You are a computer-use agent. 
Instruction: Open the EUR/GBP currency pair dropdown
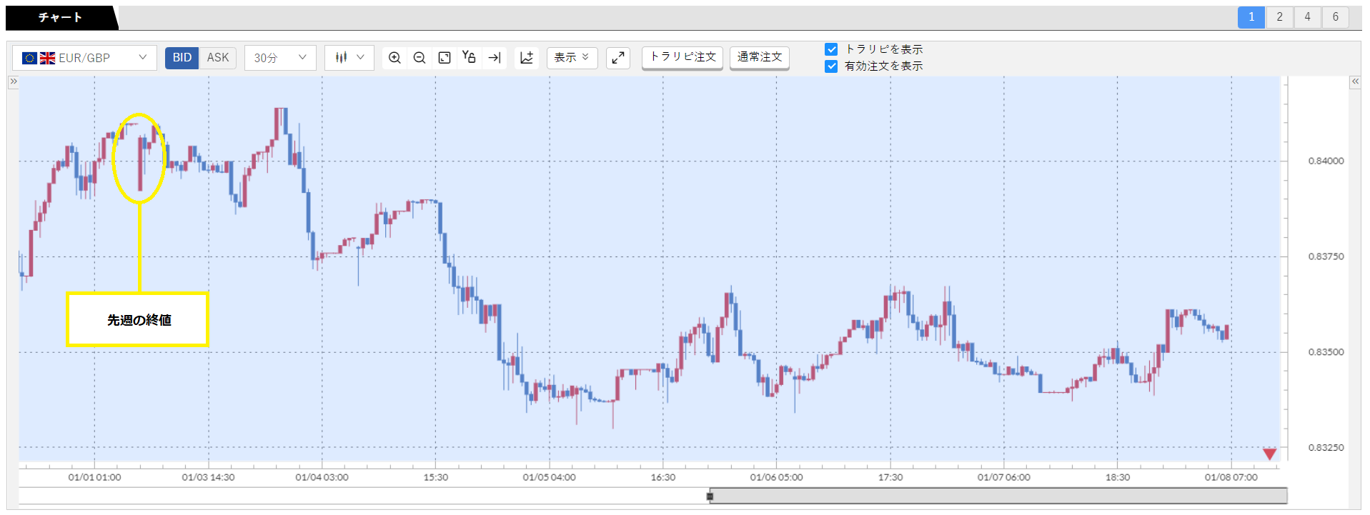[x=84, y=58]
